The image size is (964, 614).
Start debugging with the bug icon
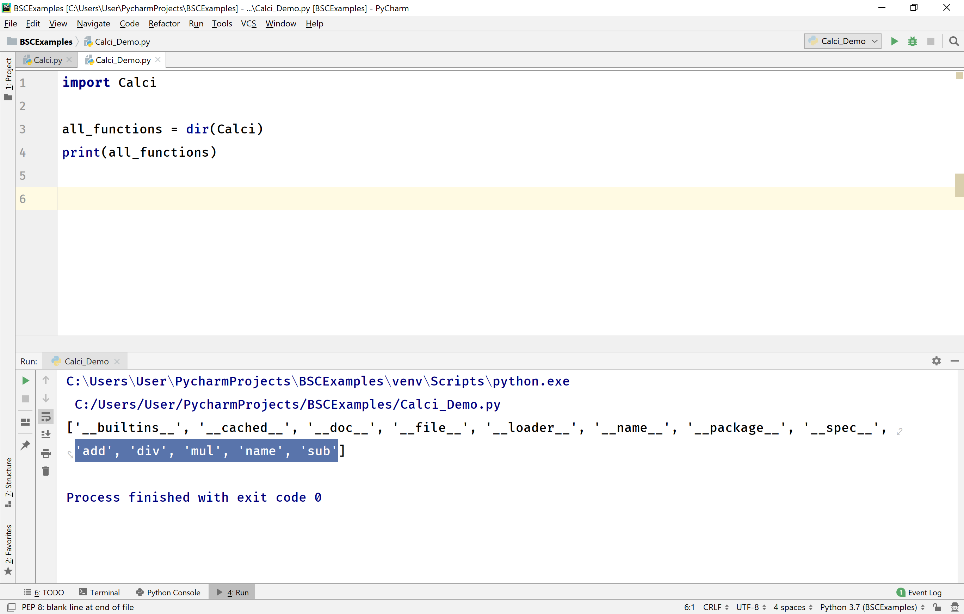[912, 41]
